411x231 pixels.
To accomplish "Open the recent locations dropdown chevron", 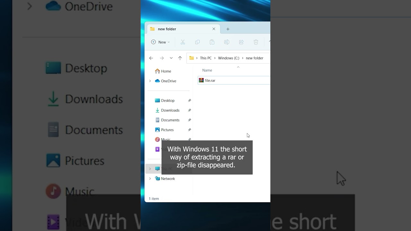I will (x=171, y=58).
